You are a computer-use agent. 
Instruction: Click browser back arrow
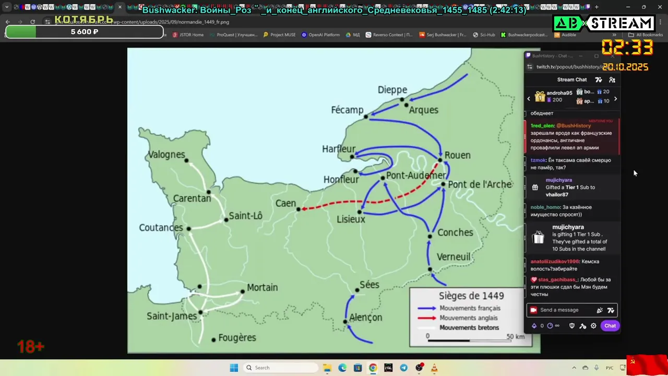(x=8, y=21)
